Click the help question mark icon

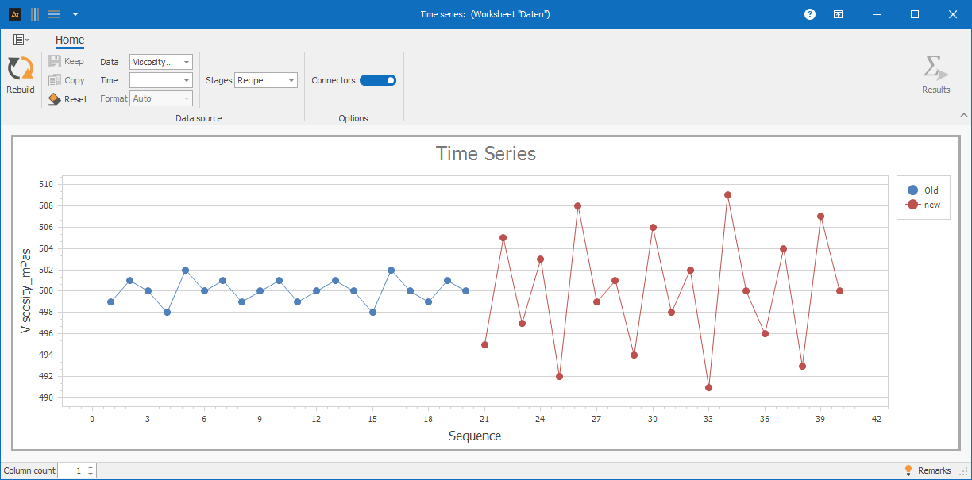[810, 14]
